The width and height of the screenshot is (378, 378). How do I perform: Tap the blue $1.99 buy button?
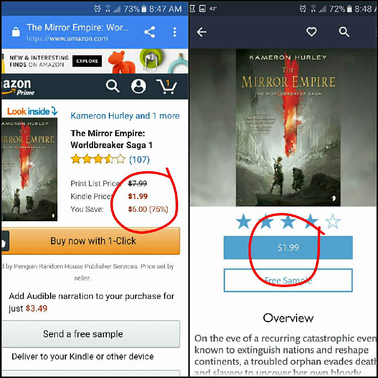point(288,247)
